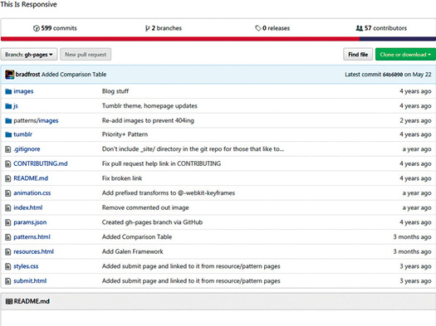Image resolution: width=436 pixels, height=326 pixels.
Task: Open the submit.html file link
Action: click(30, 281)
